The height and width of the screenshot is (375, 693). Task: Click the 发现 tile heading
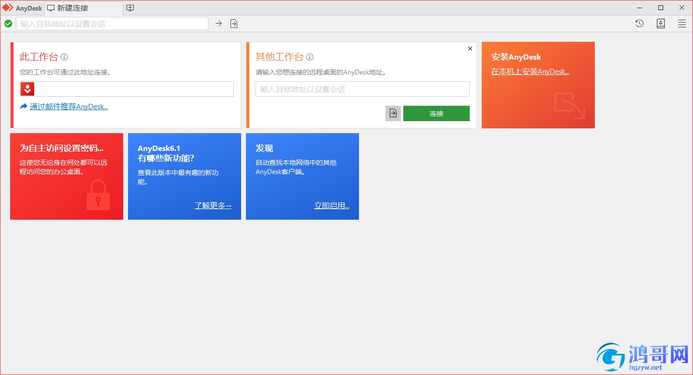[264, 149]
